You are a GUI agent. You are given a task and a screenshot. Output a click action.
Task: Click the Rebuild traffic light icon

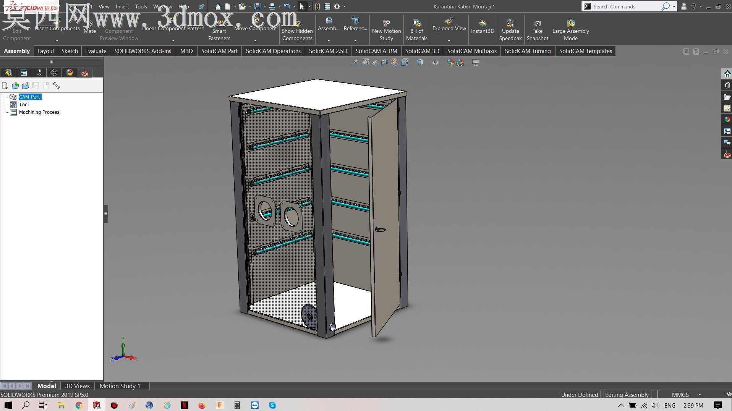(x=317, y=6)
